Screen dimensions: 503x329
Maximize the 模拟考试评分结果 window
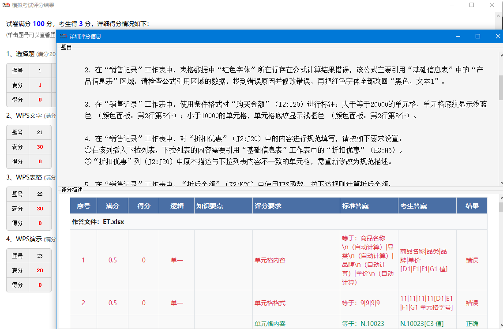(x=472, y=5)
